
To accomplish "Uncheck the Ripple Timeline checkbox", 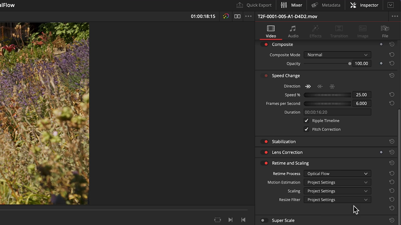I will pyautogui.click(x=306, y=120).
